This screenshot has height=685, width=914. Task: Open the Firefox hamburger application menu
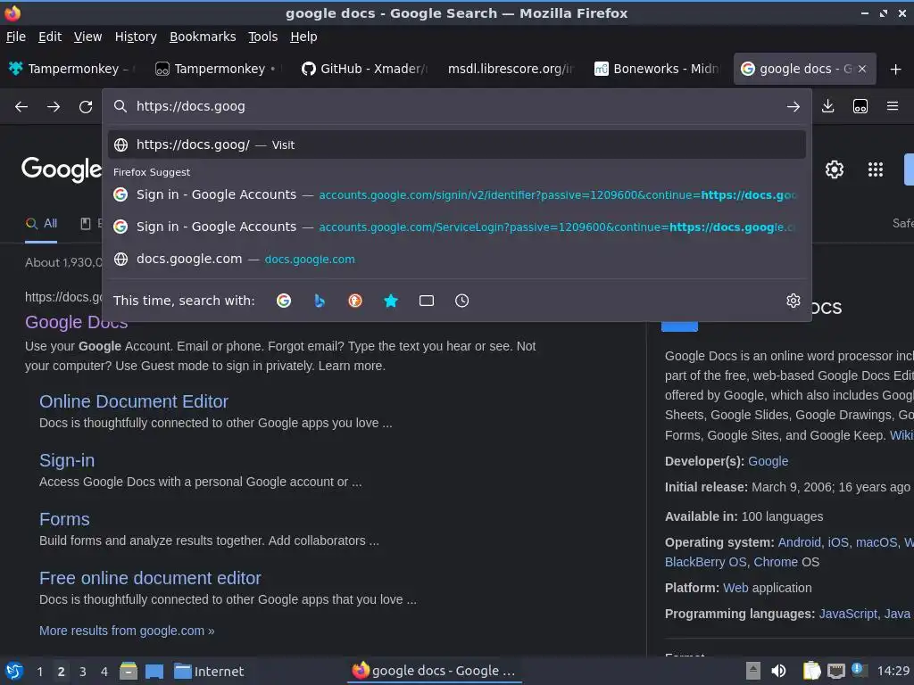coord(893,106)
